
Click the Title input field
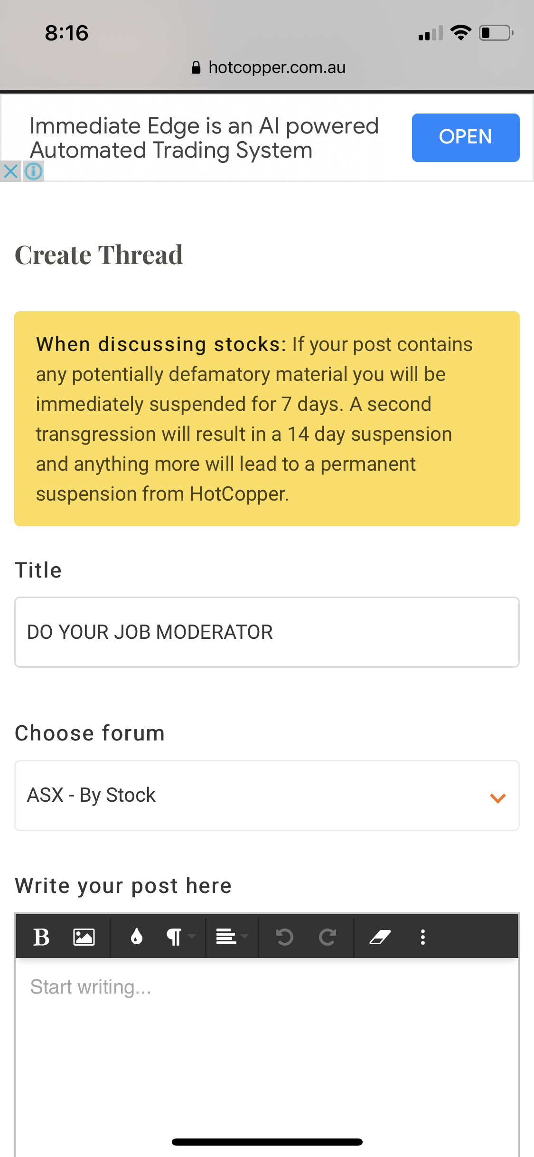[267, 632]
